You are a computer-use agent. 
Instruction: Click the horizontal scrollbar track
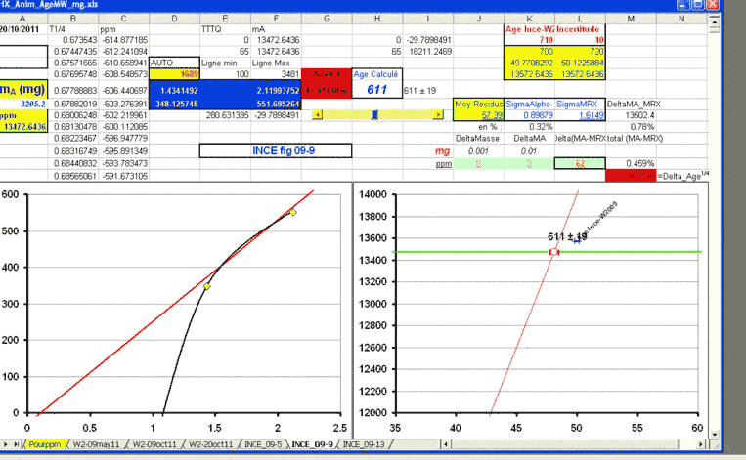click(573, 444)
